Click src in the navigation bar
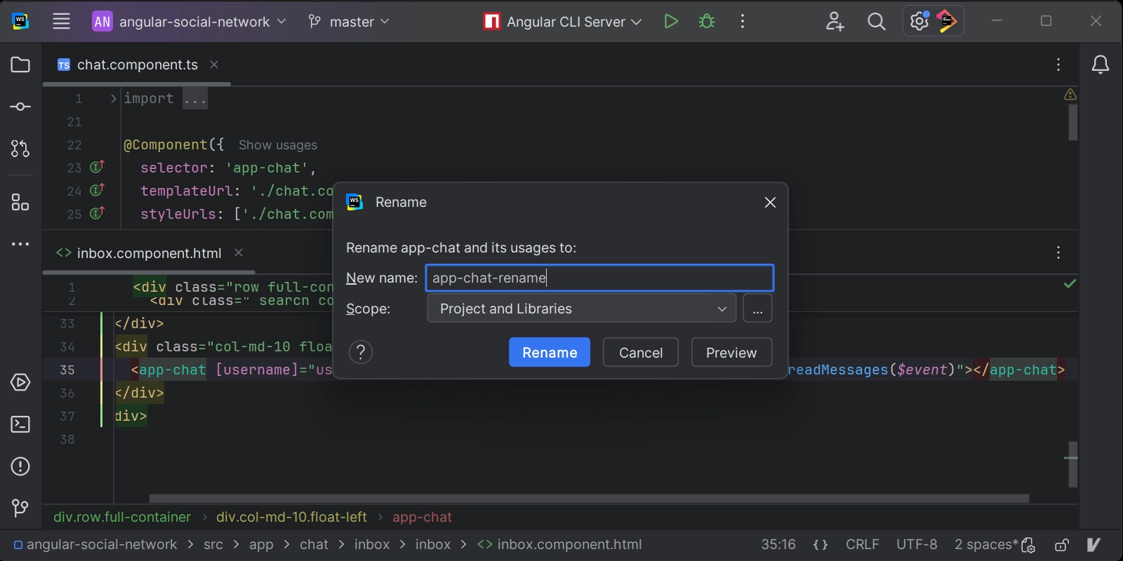This screenshot has height=561, width=1123. click(x=213, y=545)
